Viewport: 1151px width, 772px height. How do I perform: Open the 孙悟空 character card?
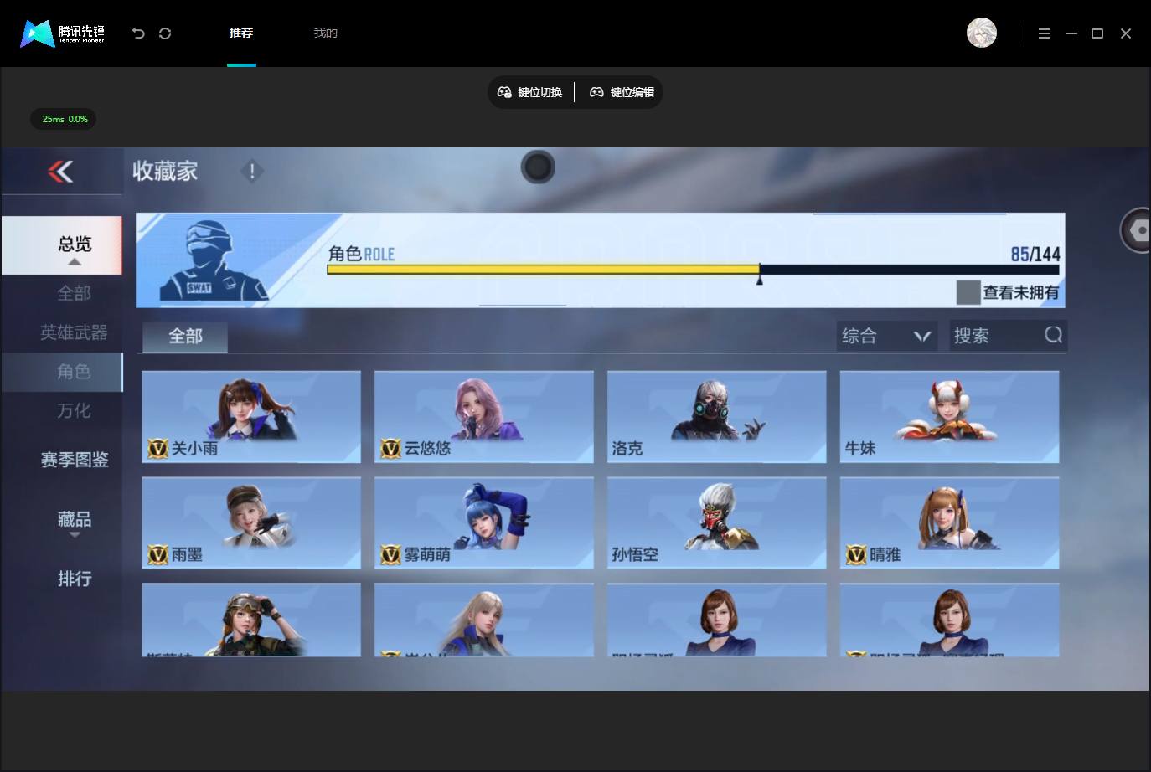coord(717,522)
